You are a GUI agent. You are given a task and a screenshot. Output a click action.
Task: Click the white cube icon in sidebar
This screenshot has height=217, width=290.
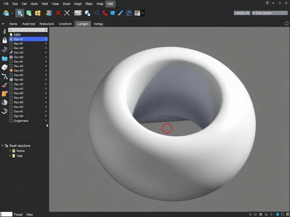point(5,67)
